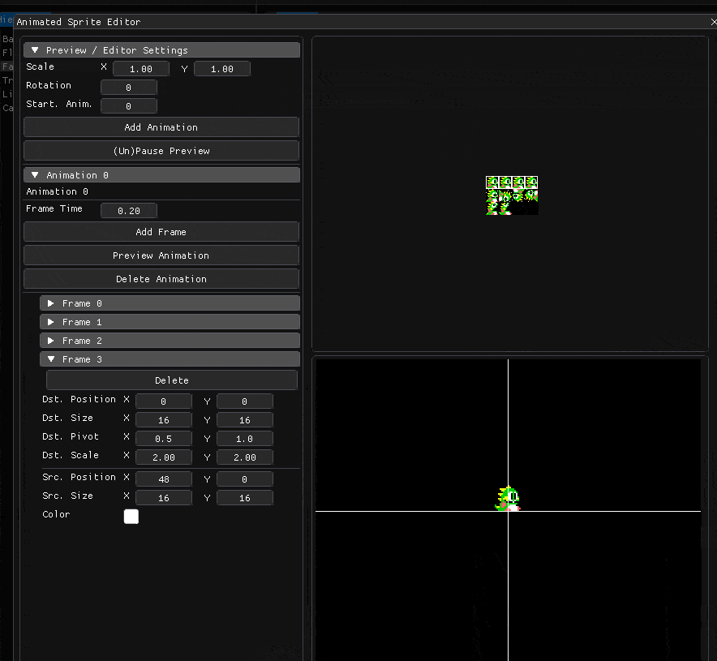Select the Src. Size Y field
Image resolution: width=717 pixels, height=661 pixels.
tap(245, 498)
